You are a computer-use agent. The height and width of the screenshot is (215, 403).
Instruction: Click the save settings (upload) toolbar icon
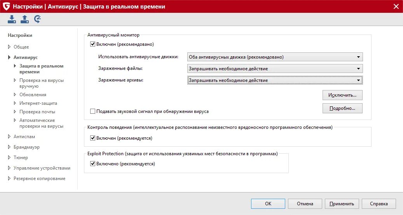pyautogui.click(x=24, y=19)
